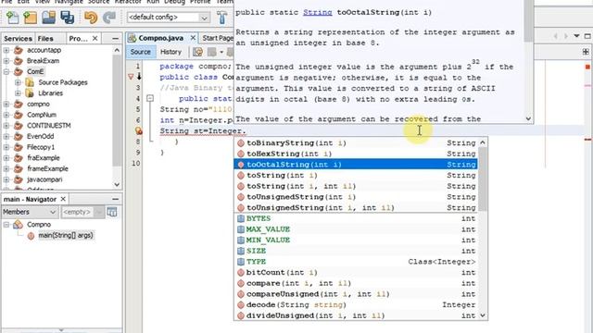Close the Compno.java tab
The width and height of the screenshot is (593, 333).
click(193, 38)
